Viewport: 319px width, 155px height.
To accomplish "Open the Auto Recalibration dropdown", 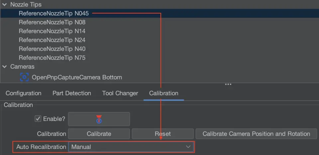I will (x=131, y=147).
